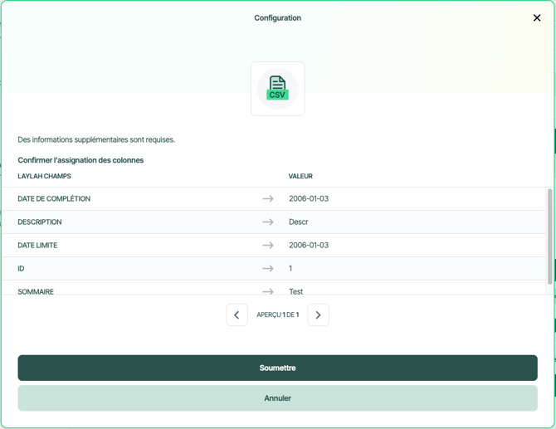Click the value 2006-01-03 for DATE DE COMPLÉTION

[309, 198]
